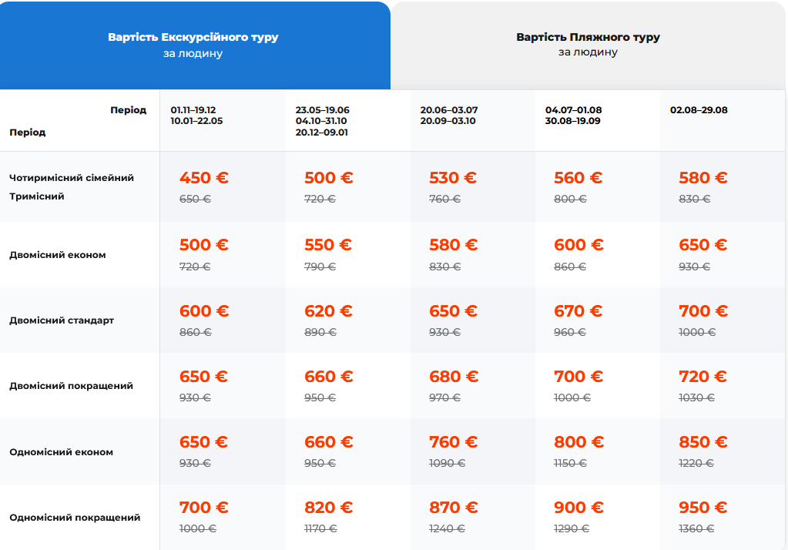788x550 pixels.
Task: Select the Вартість Екскурсійного туру tab
Action: 195,45
